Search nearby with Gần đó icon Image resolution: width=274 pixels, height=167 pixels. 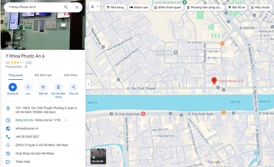[x=43, y=87]
